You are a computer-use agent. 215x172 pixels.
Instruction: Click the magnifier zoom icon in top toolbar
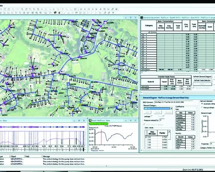point(67,9)
